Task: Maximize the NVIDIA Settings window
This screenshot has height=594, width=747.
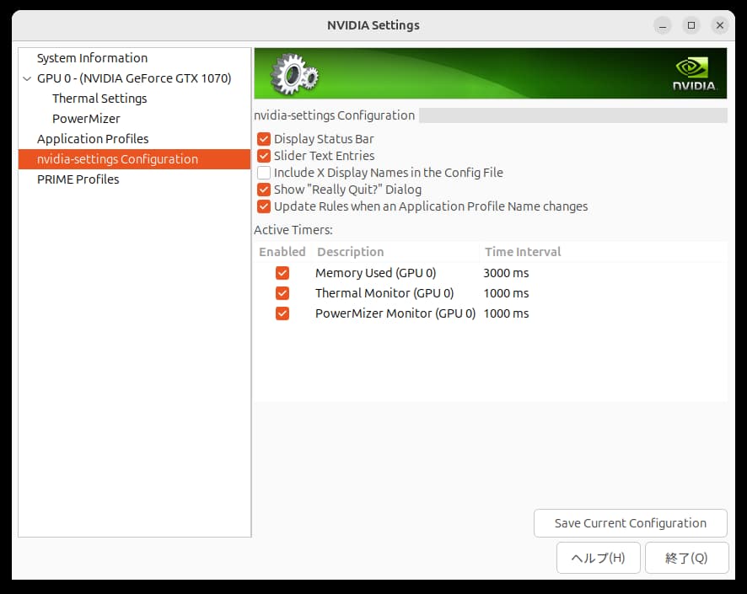Action: pyautogui.click(x=691, y=25)
